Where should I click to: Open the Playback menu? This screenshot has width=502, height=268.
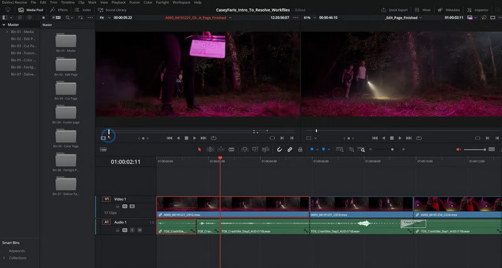119,3
